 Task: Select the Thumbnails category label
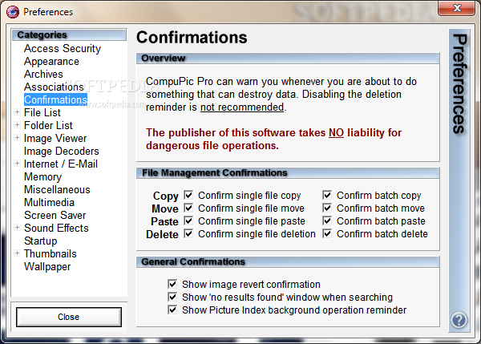click(51, 254)
